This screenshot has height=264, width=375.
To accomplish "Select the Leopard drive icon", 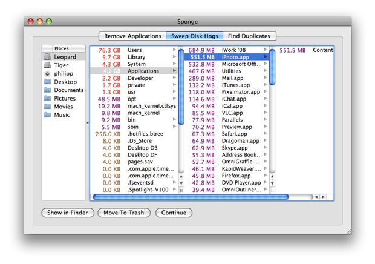I will 47,57.
